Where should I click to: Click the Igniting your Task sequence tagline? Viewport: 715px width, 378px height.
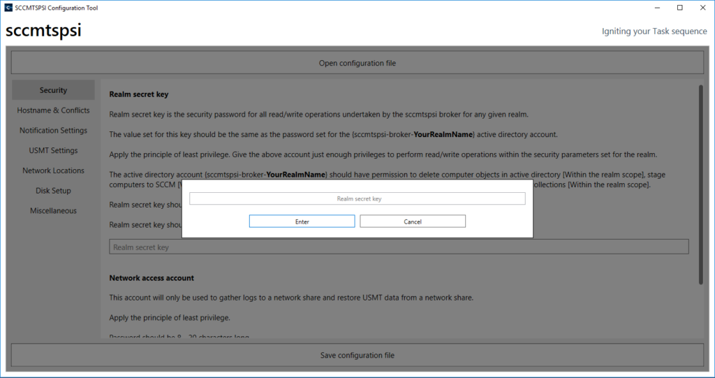pyautogui.click(x=654, y=31)
